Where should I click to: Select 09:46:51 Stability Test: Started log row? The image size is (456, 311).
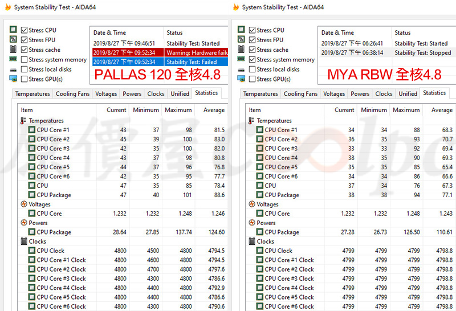coord(160,43)
